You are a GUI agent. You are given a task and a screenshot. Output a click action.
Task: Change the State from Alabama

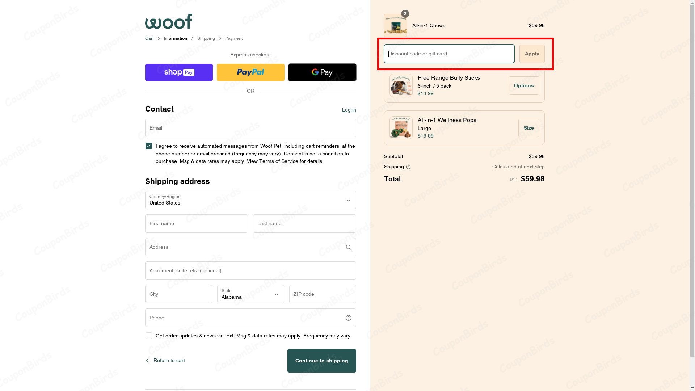[x=250, y=294]
